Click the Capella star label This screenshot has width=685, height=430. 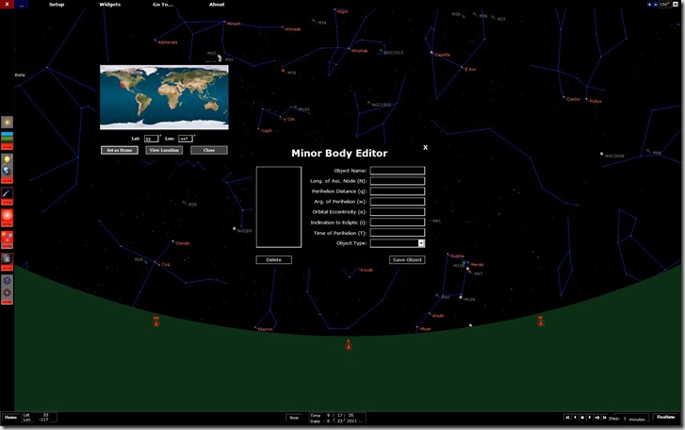pyautogui.click(x=443, y=55)
